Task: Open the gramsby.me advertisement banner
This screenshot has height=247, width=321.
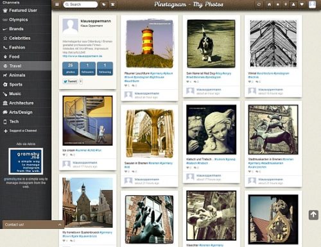Action: click(x=26, y=162)
